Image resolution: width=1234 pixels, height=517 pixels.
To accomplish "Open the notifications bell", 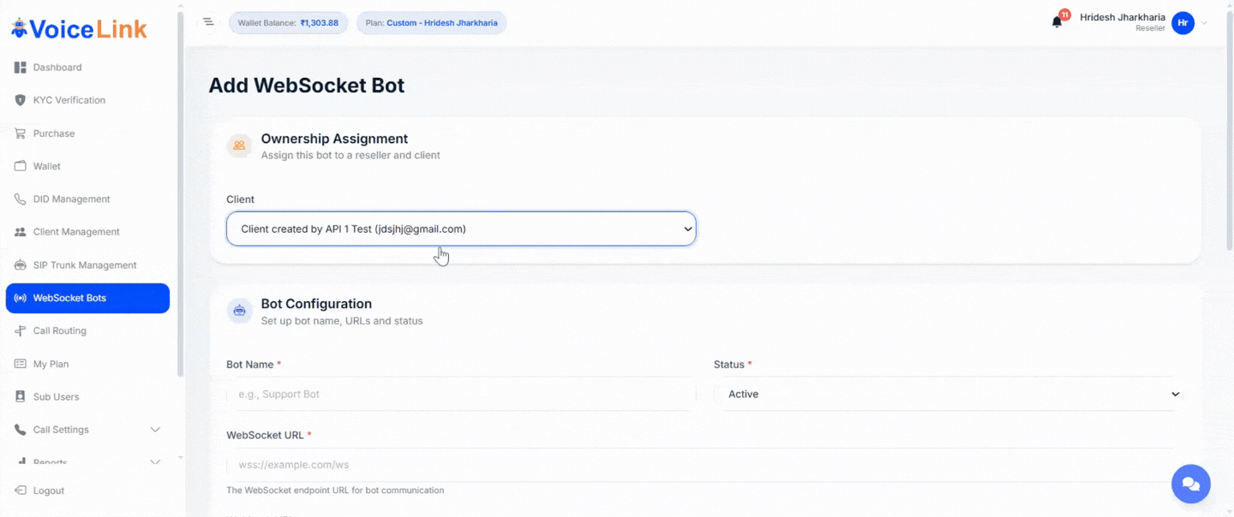I will [x=1057, y=22].
